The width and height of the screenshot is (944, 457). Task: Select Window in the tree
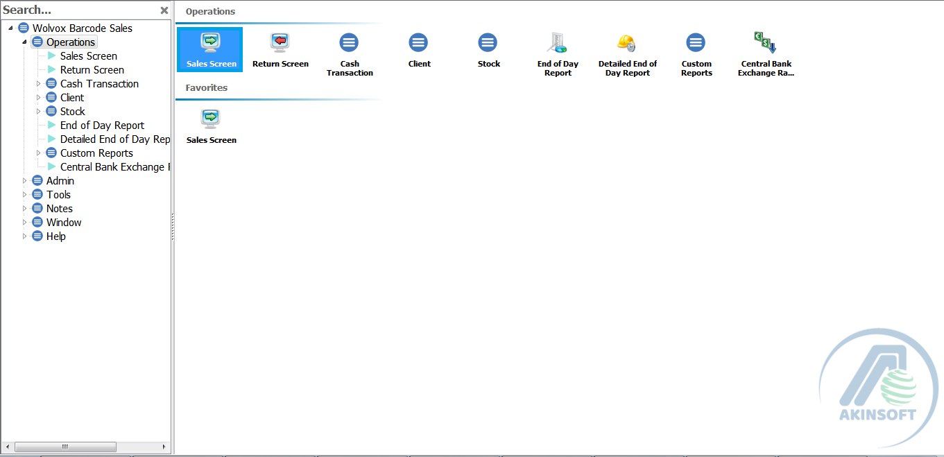64,223
